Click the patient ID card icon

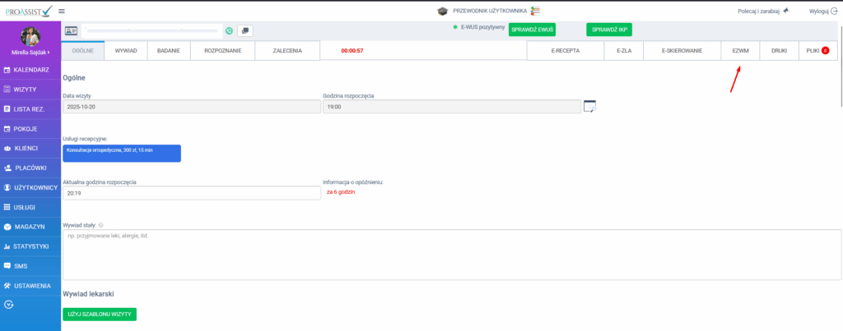[x=71, y=30]
